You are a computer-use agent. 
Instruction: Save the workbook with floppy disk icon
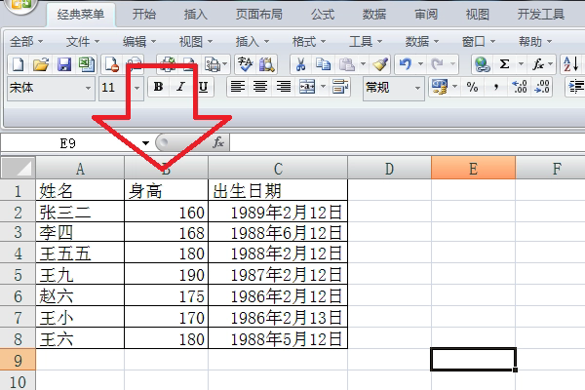(64, 64)
